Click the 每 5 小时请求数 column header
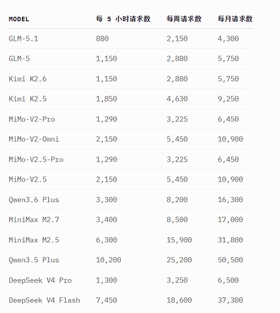This screenshot has width=280, height=313. click(123, 19)
